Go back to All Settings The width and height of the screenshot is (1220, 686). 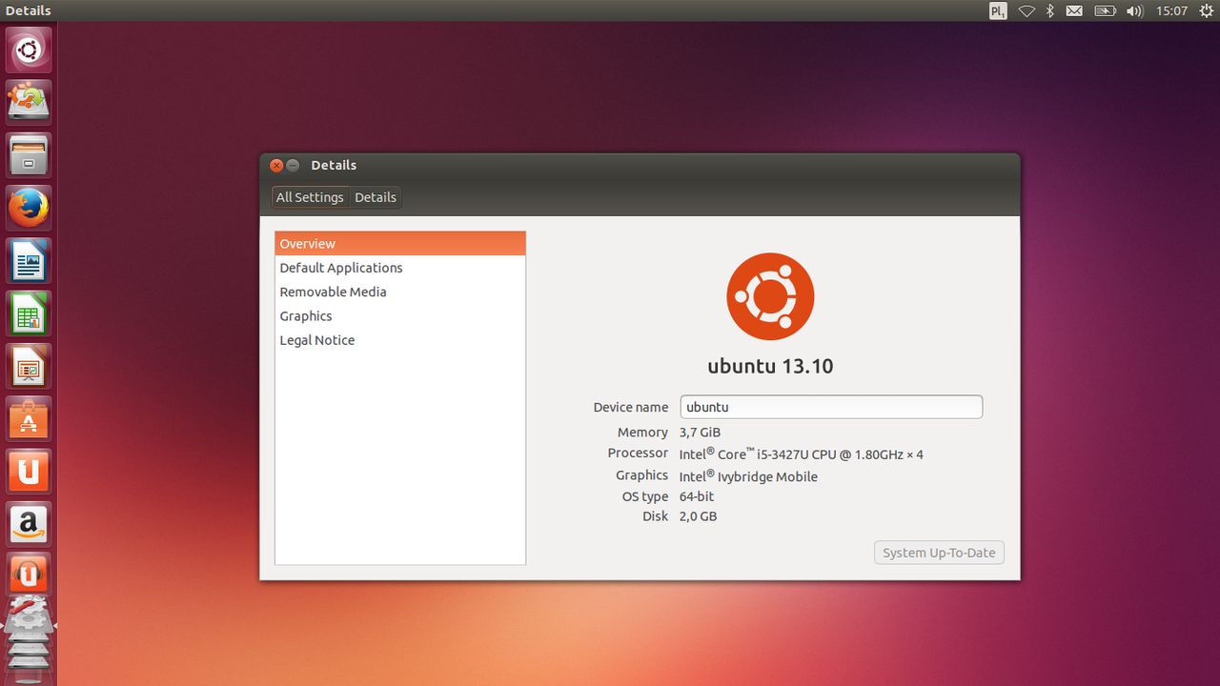(310, 197)
